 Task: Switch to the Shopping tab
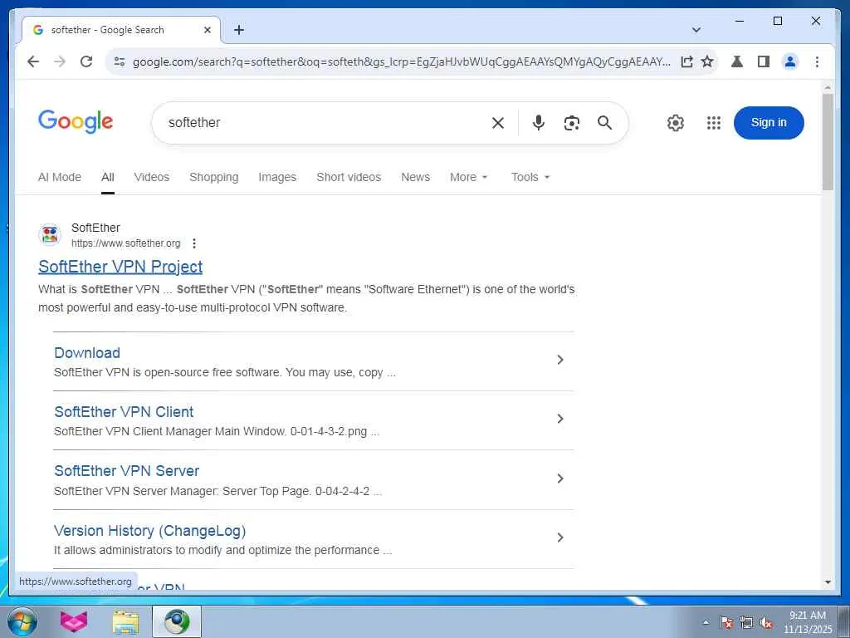(x=214, y=177)
